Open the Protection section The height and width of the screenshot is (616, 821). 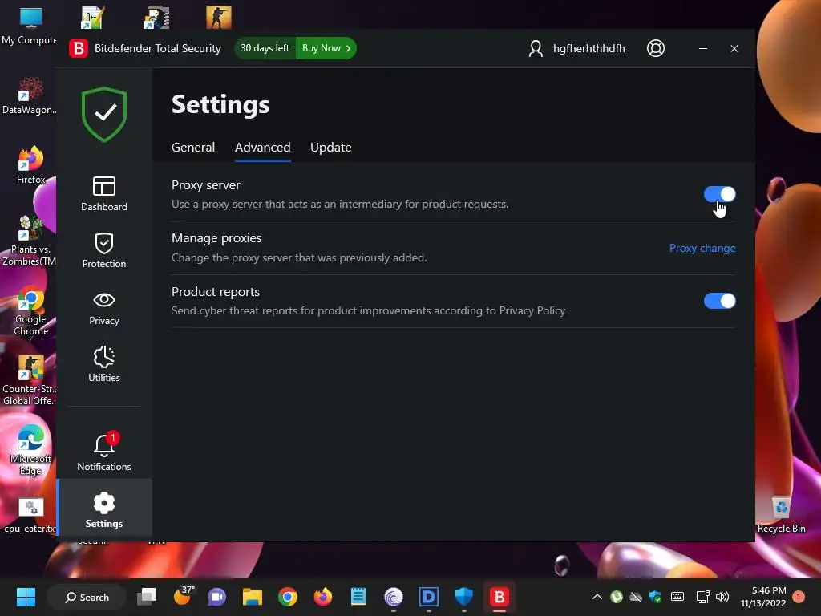[x=103, y=250]
